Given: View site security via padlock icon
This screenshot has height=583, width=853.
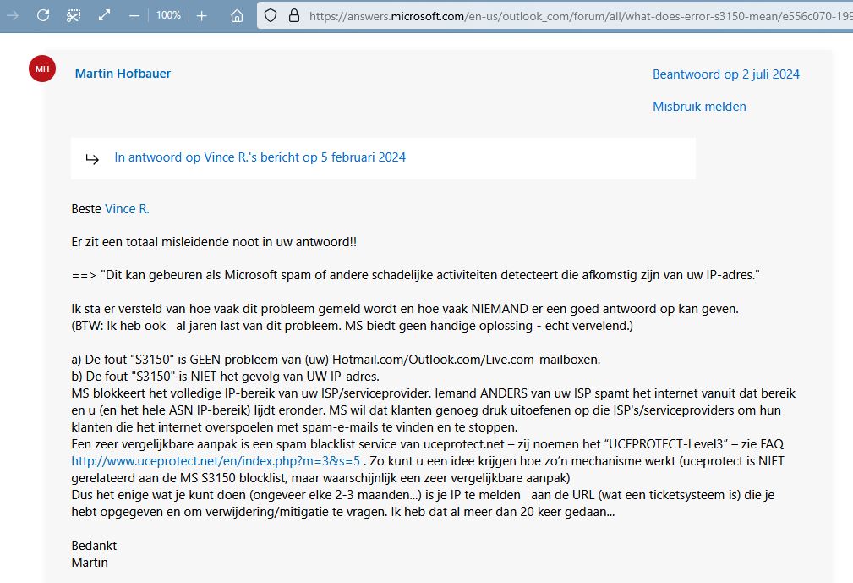Looking at the screenshot, I should pos(294,15).
